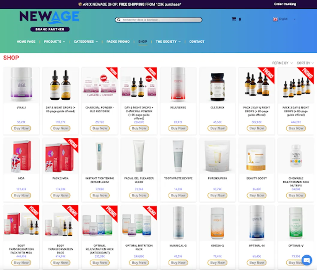Viewport: 317px width, 270px height.
Task: Open the Contact page
Action: click(197, 42)
